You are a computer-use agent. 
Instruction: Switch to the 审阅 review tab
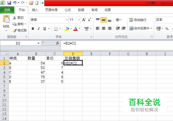coord(94,10)
